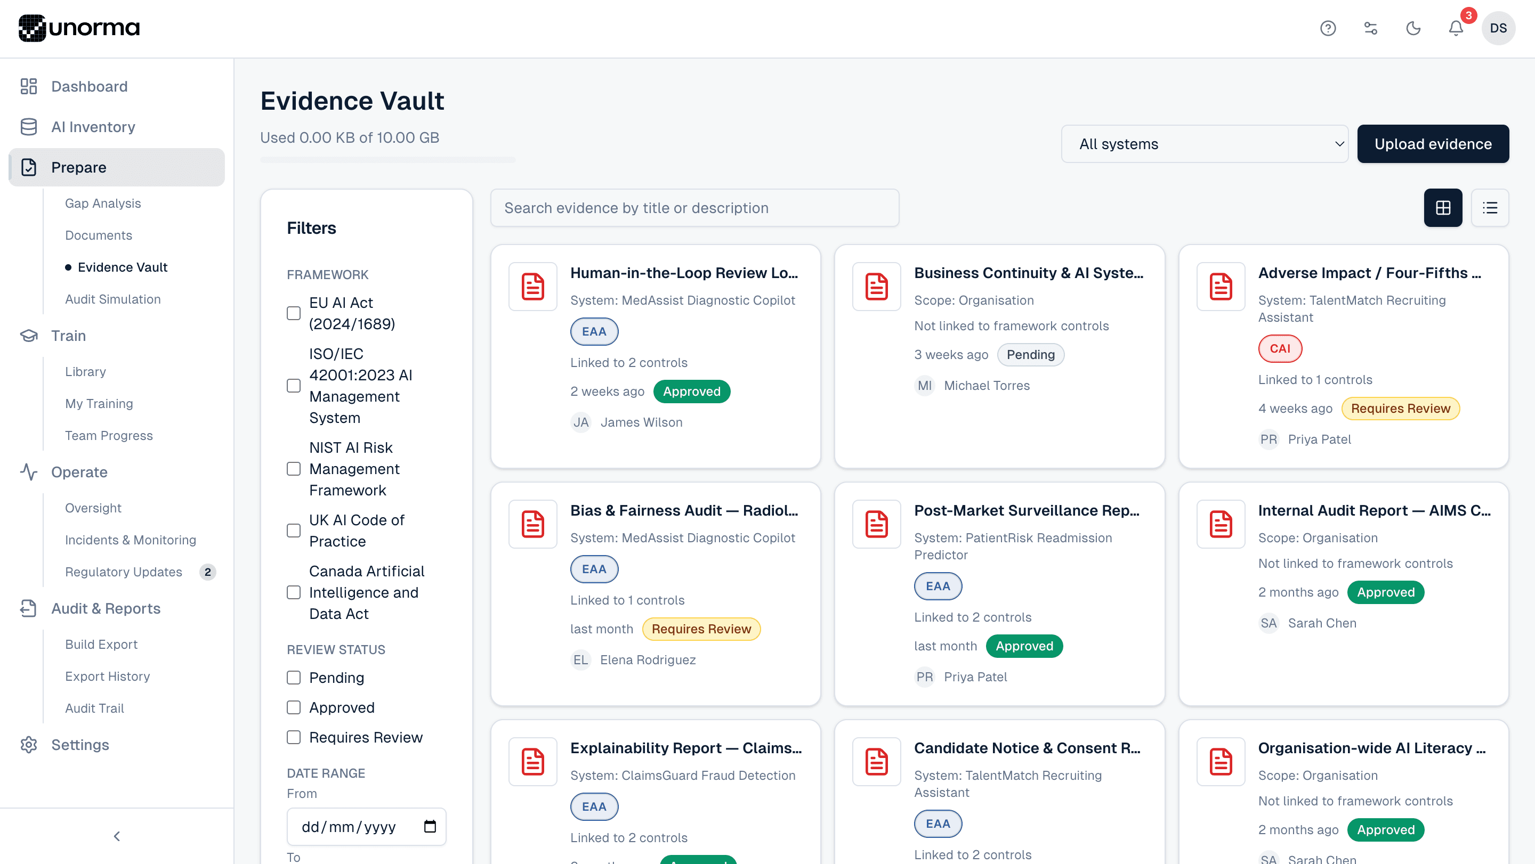Click Adverse Impact document icon

pyautogui.click(x=1221, y=287)
